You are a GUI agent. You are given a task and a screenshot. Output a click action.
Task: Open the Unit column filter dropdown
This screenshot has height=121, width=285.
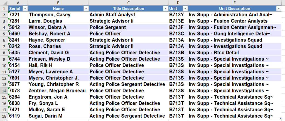185,9
